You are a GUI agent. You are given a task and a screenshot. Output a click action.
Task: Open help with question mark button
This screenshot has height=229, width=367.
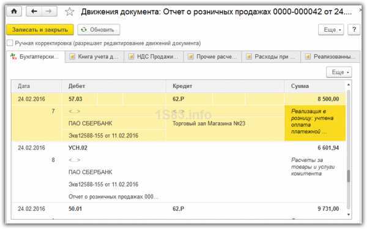click(x=354, y=30)
